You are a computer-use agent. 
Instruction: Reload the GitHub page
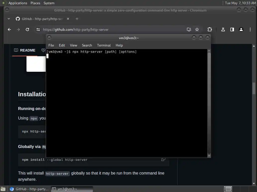pyautogui.click(x=27, y=29)
